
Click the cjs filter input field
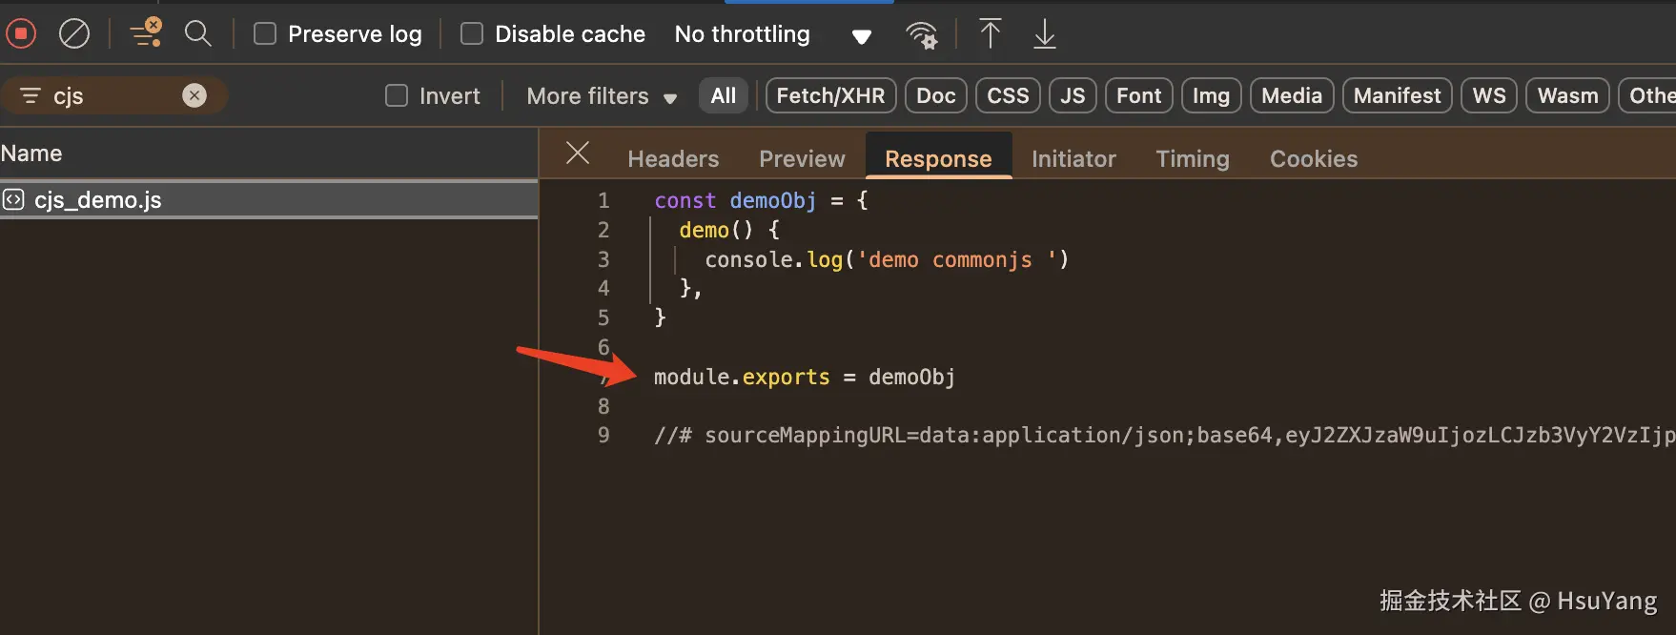pyautogui.click(x=114, y=95)
